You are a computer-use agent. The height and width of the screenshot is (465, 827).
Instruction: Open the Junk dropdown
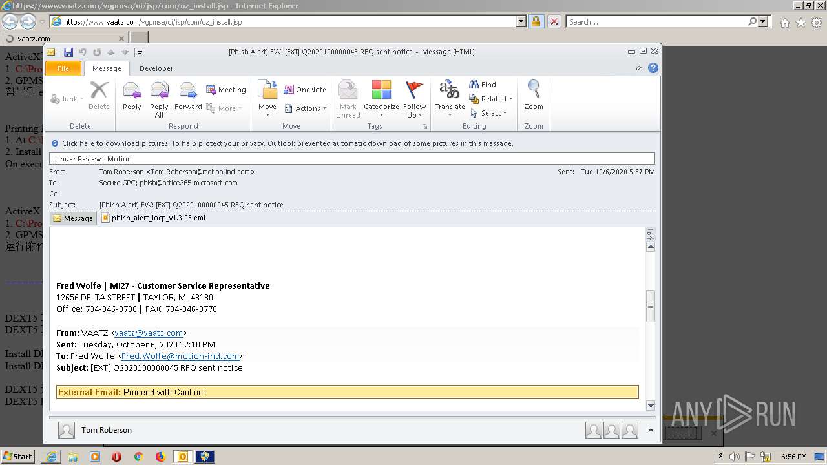67,99
